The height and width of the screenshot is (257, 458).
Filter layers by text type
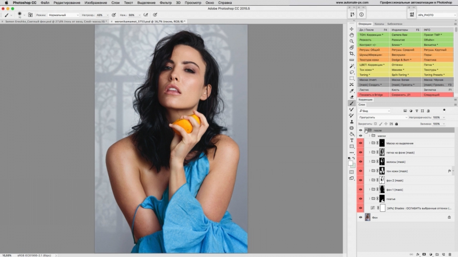417,111
